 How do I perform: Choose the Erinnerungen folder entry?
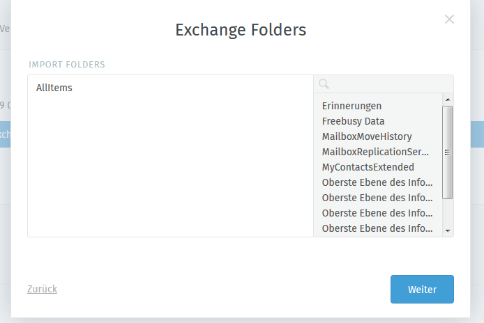pyautogui.click(x=351, y=106)
